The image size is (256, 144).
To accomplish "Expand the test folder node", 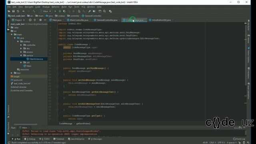I will 12,73.
